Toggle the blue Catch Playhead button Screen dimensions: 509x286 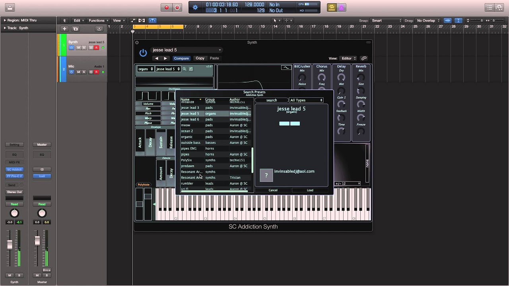(x=152, y=21)
